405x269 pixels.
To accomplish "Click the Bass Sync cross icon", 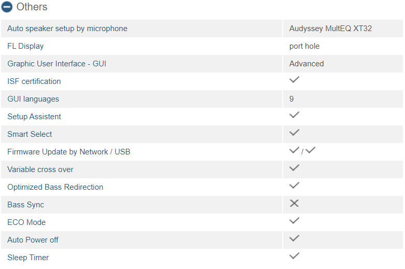I will [294, 203].
